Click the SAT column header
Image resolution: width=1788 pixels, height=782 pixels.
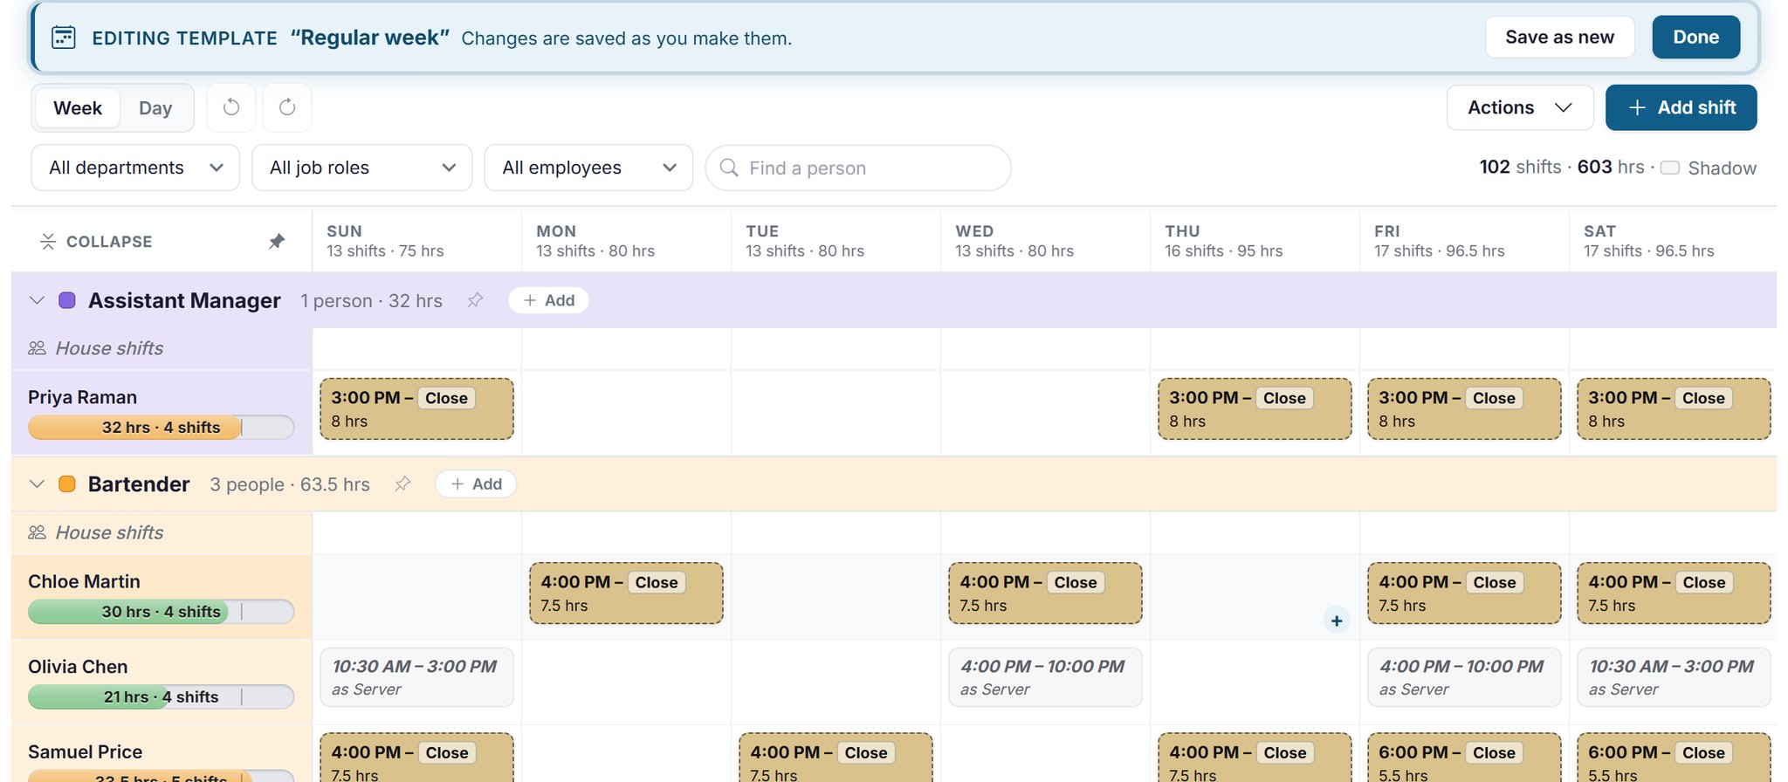[1674, 241]
